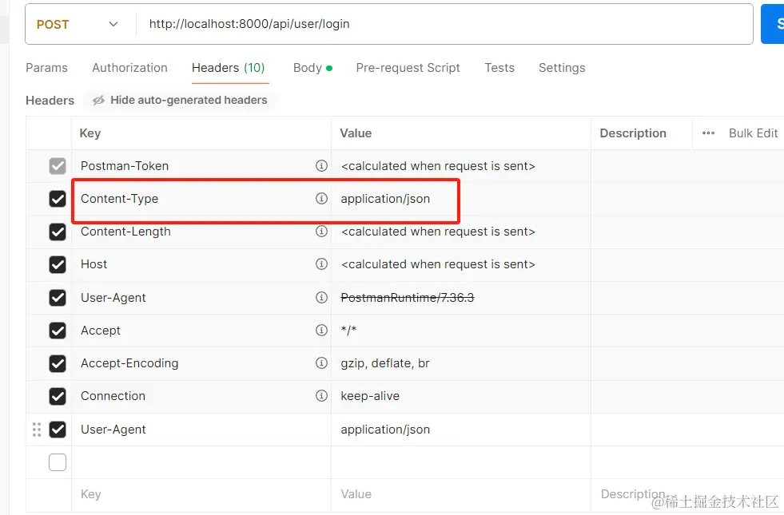Click the info icon beside Host header

pyautogui.click(x=321, y=264)
